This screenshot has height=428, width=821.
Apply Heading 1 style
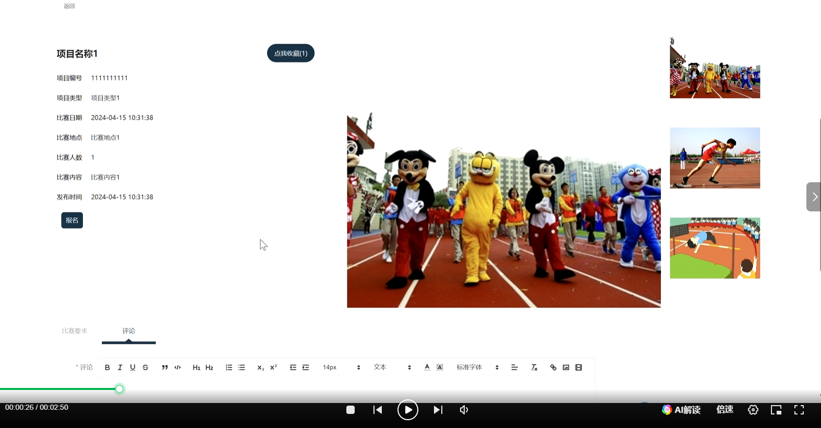[x=197, y=368]
